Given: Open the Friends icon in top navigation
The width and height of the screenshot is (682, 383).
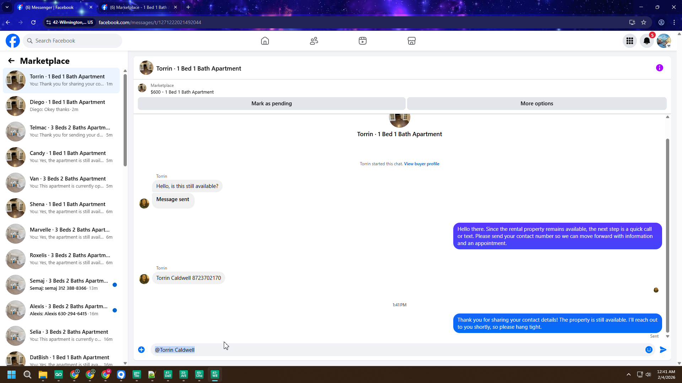Looking at the screenshot, I should pos(314,41).
